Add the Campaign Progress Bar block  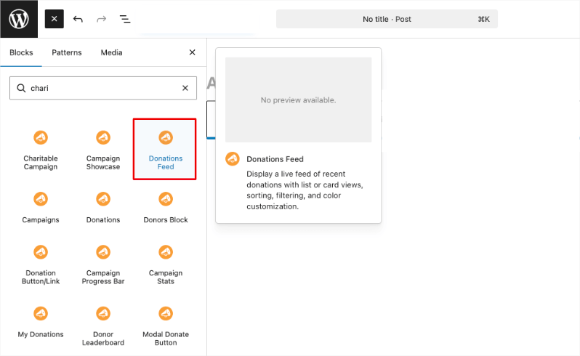103,264
